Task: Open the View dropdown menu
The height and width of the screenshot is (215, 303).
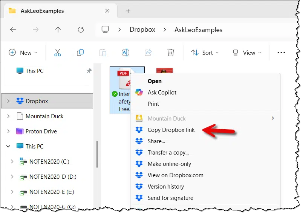Action: (x=247, y=53)
